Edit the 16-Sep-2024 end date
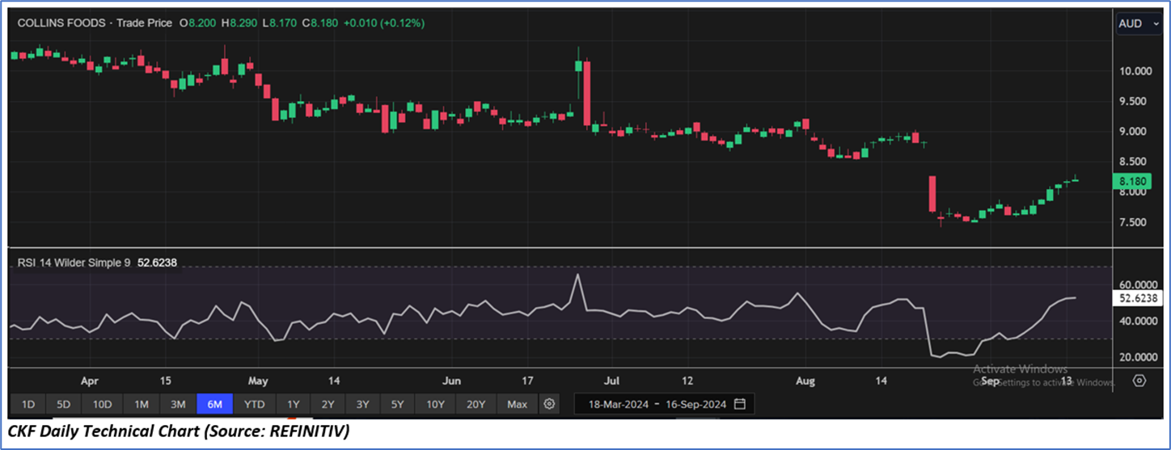 [x=694, y=404]
